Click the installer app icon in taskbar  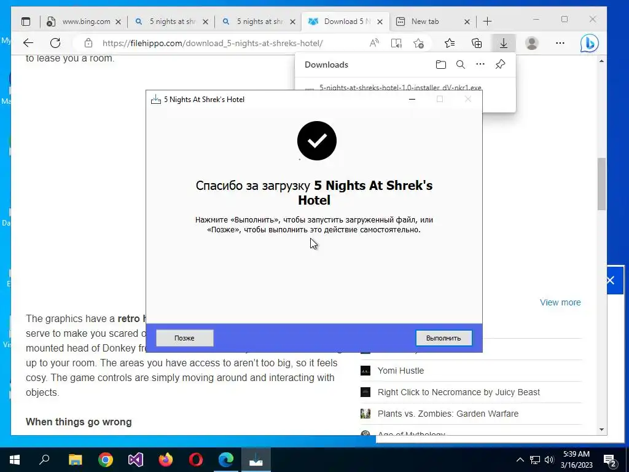pyautogui.click(x=256, y=460)
